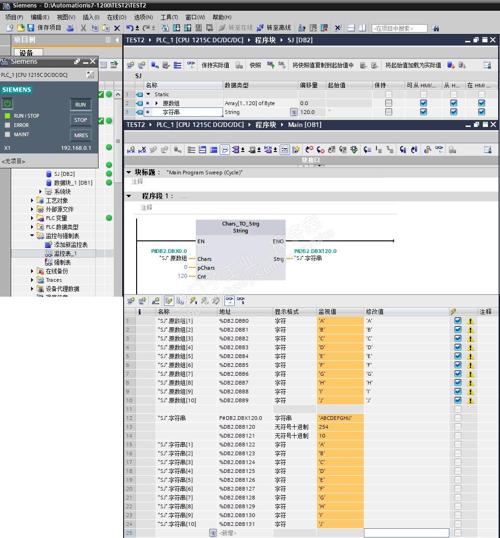Switch PLCSIM to project view icon

[x=90, y=74]
